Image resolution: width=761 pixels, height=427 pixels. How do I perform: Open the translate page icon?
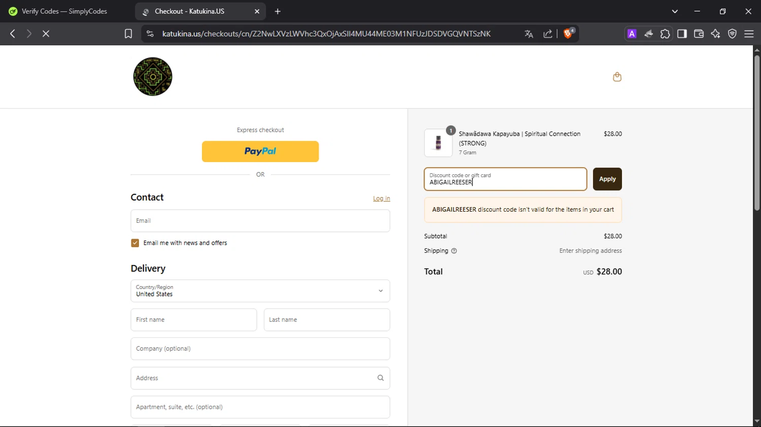click(x=529, y=34)
